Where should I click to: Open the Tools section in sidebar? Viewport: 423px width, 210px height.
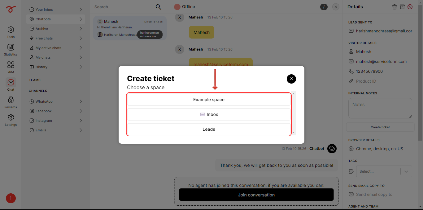(x=11, y=32)
